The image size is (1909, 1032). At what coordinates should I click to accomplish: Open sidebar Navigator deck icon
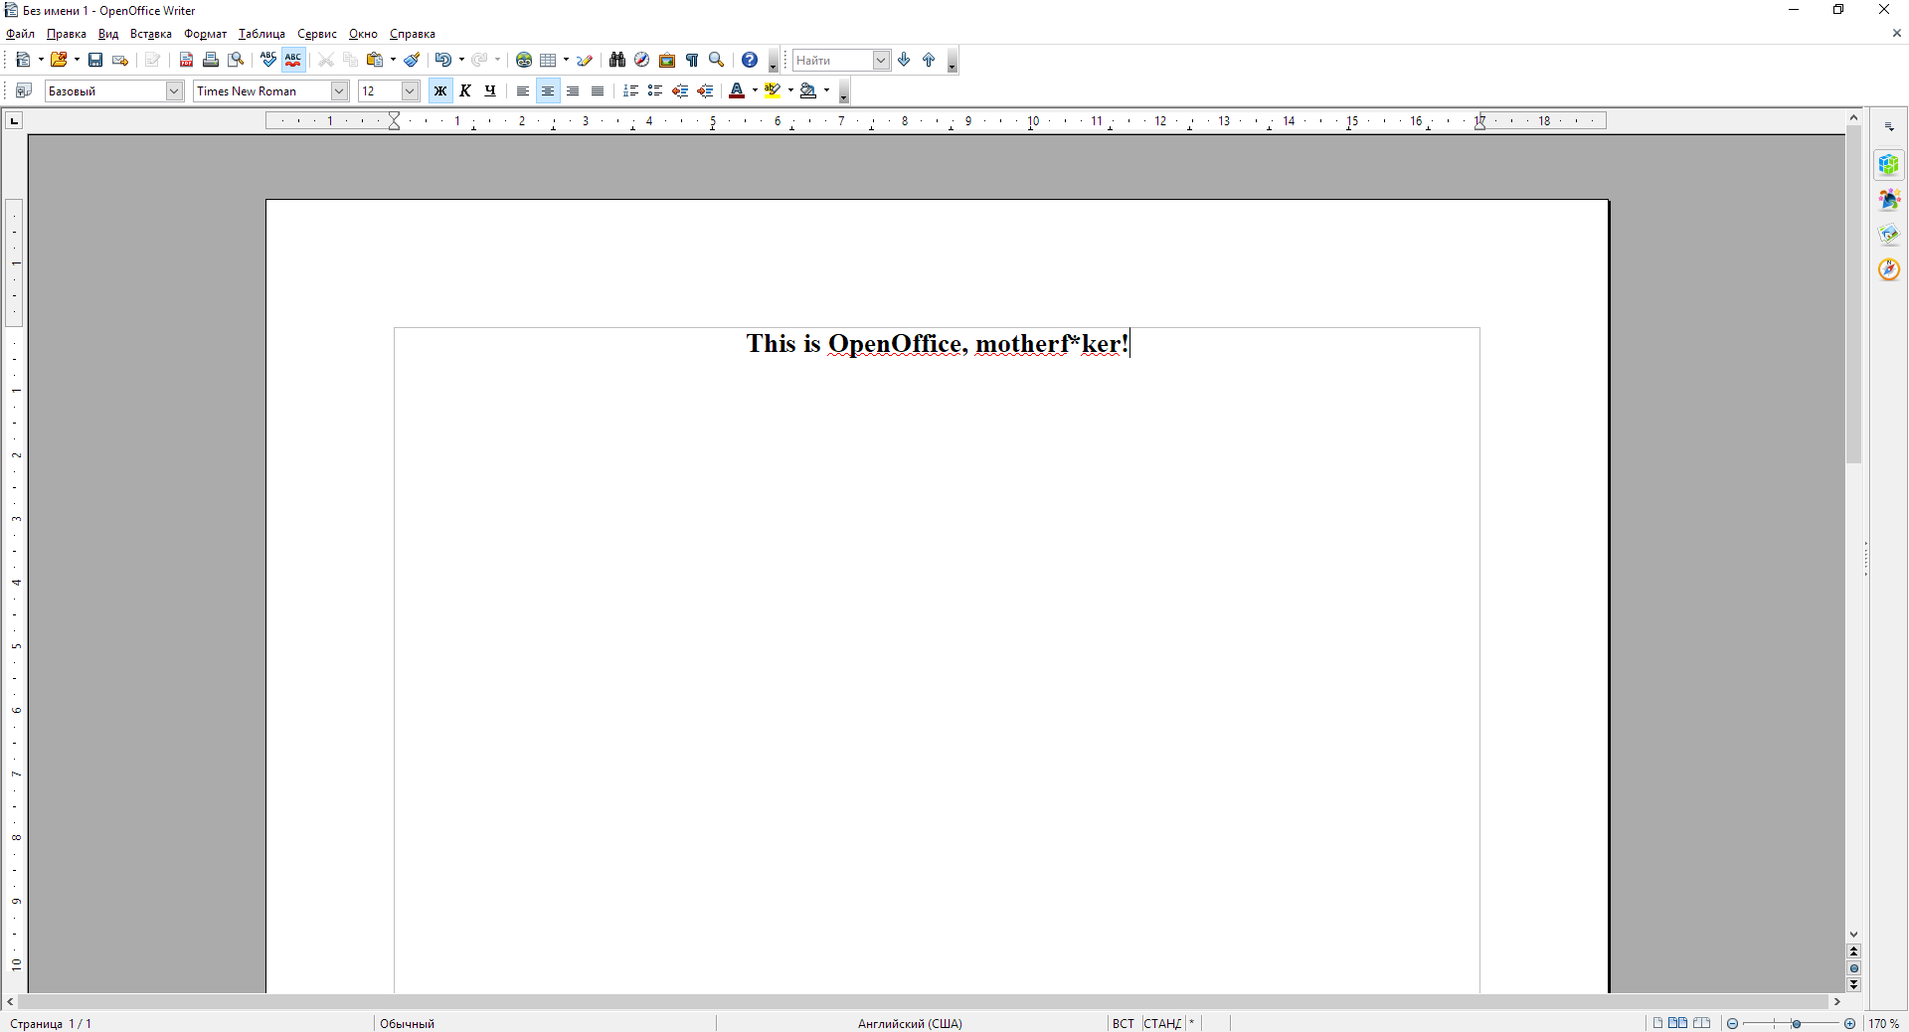pyautogui.click(x=1889, y=269)
